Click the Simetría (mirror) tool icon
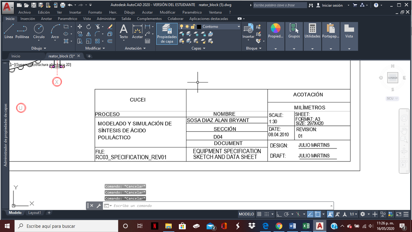 tap(89, 34)
